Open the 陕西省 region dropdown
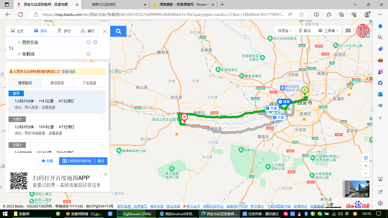The width and height of the screenshot is (388, 218). (285, 31)
